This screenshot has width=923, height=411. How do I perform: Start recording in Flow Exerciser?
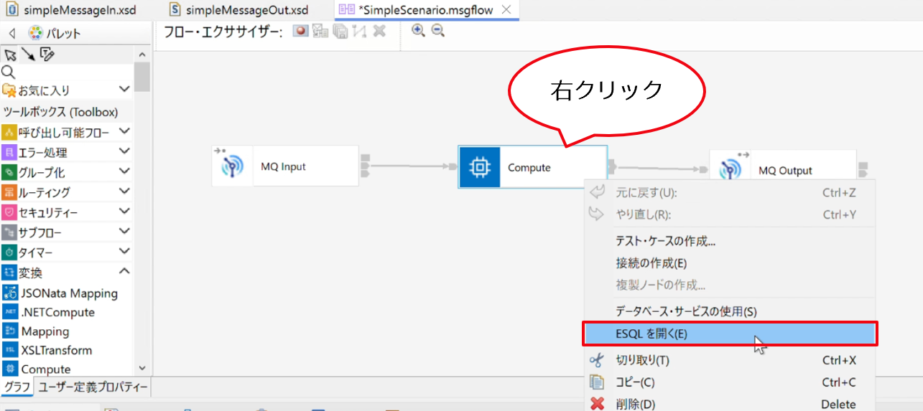tap(300, 31)
